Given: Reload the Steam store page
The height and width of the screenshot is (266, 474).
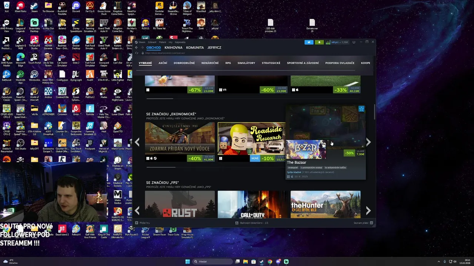Looking at the screenshot, I should click(x=137, y=53).
